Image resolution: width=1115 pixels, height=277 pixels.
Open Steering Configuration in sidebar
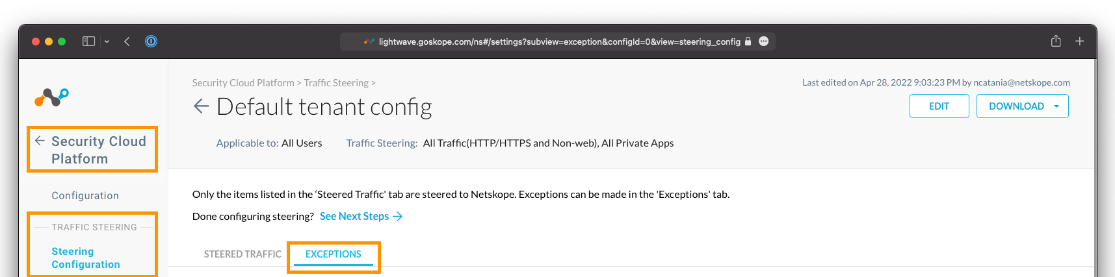[x=86, y=258]
